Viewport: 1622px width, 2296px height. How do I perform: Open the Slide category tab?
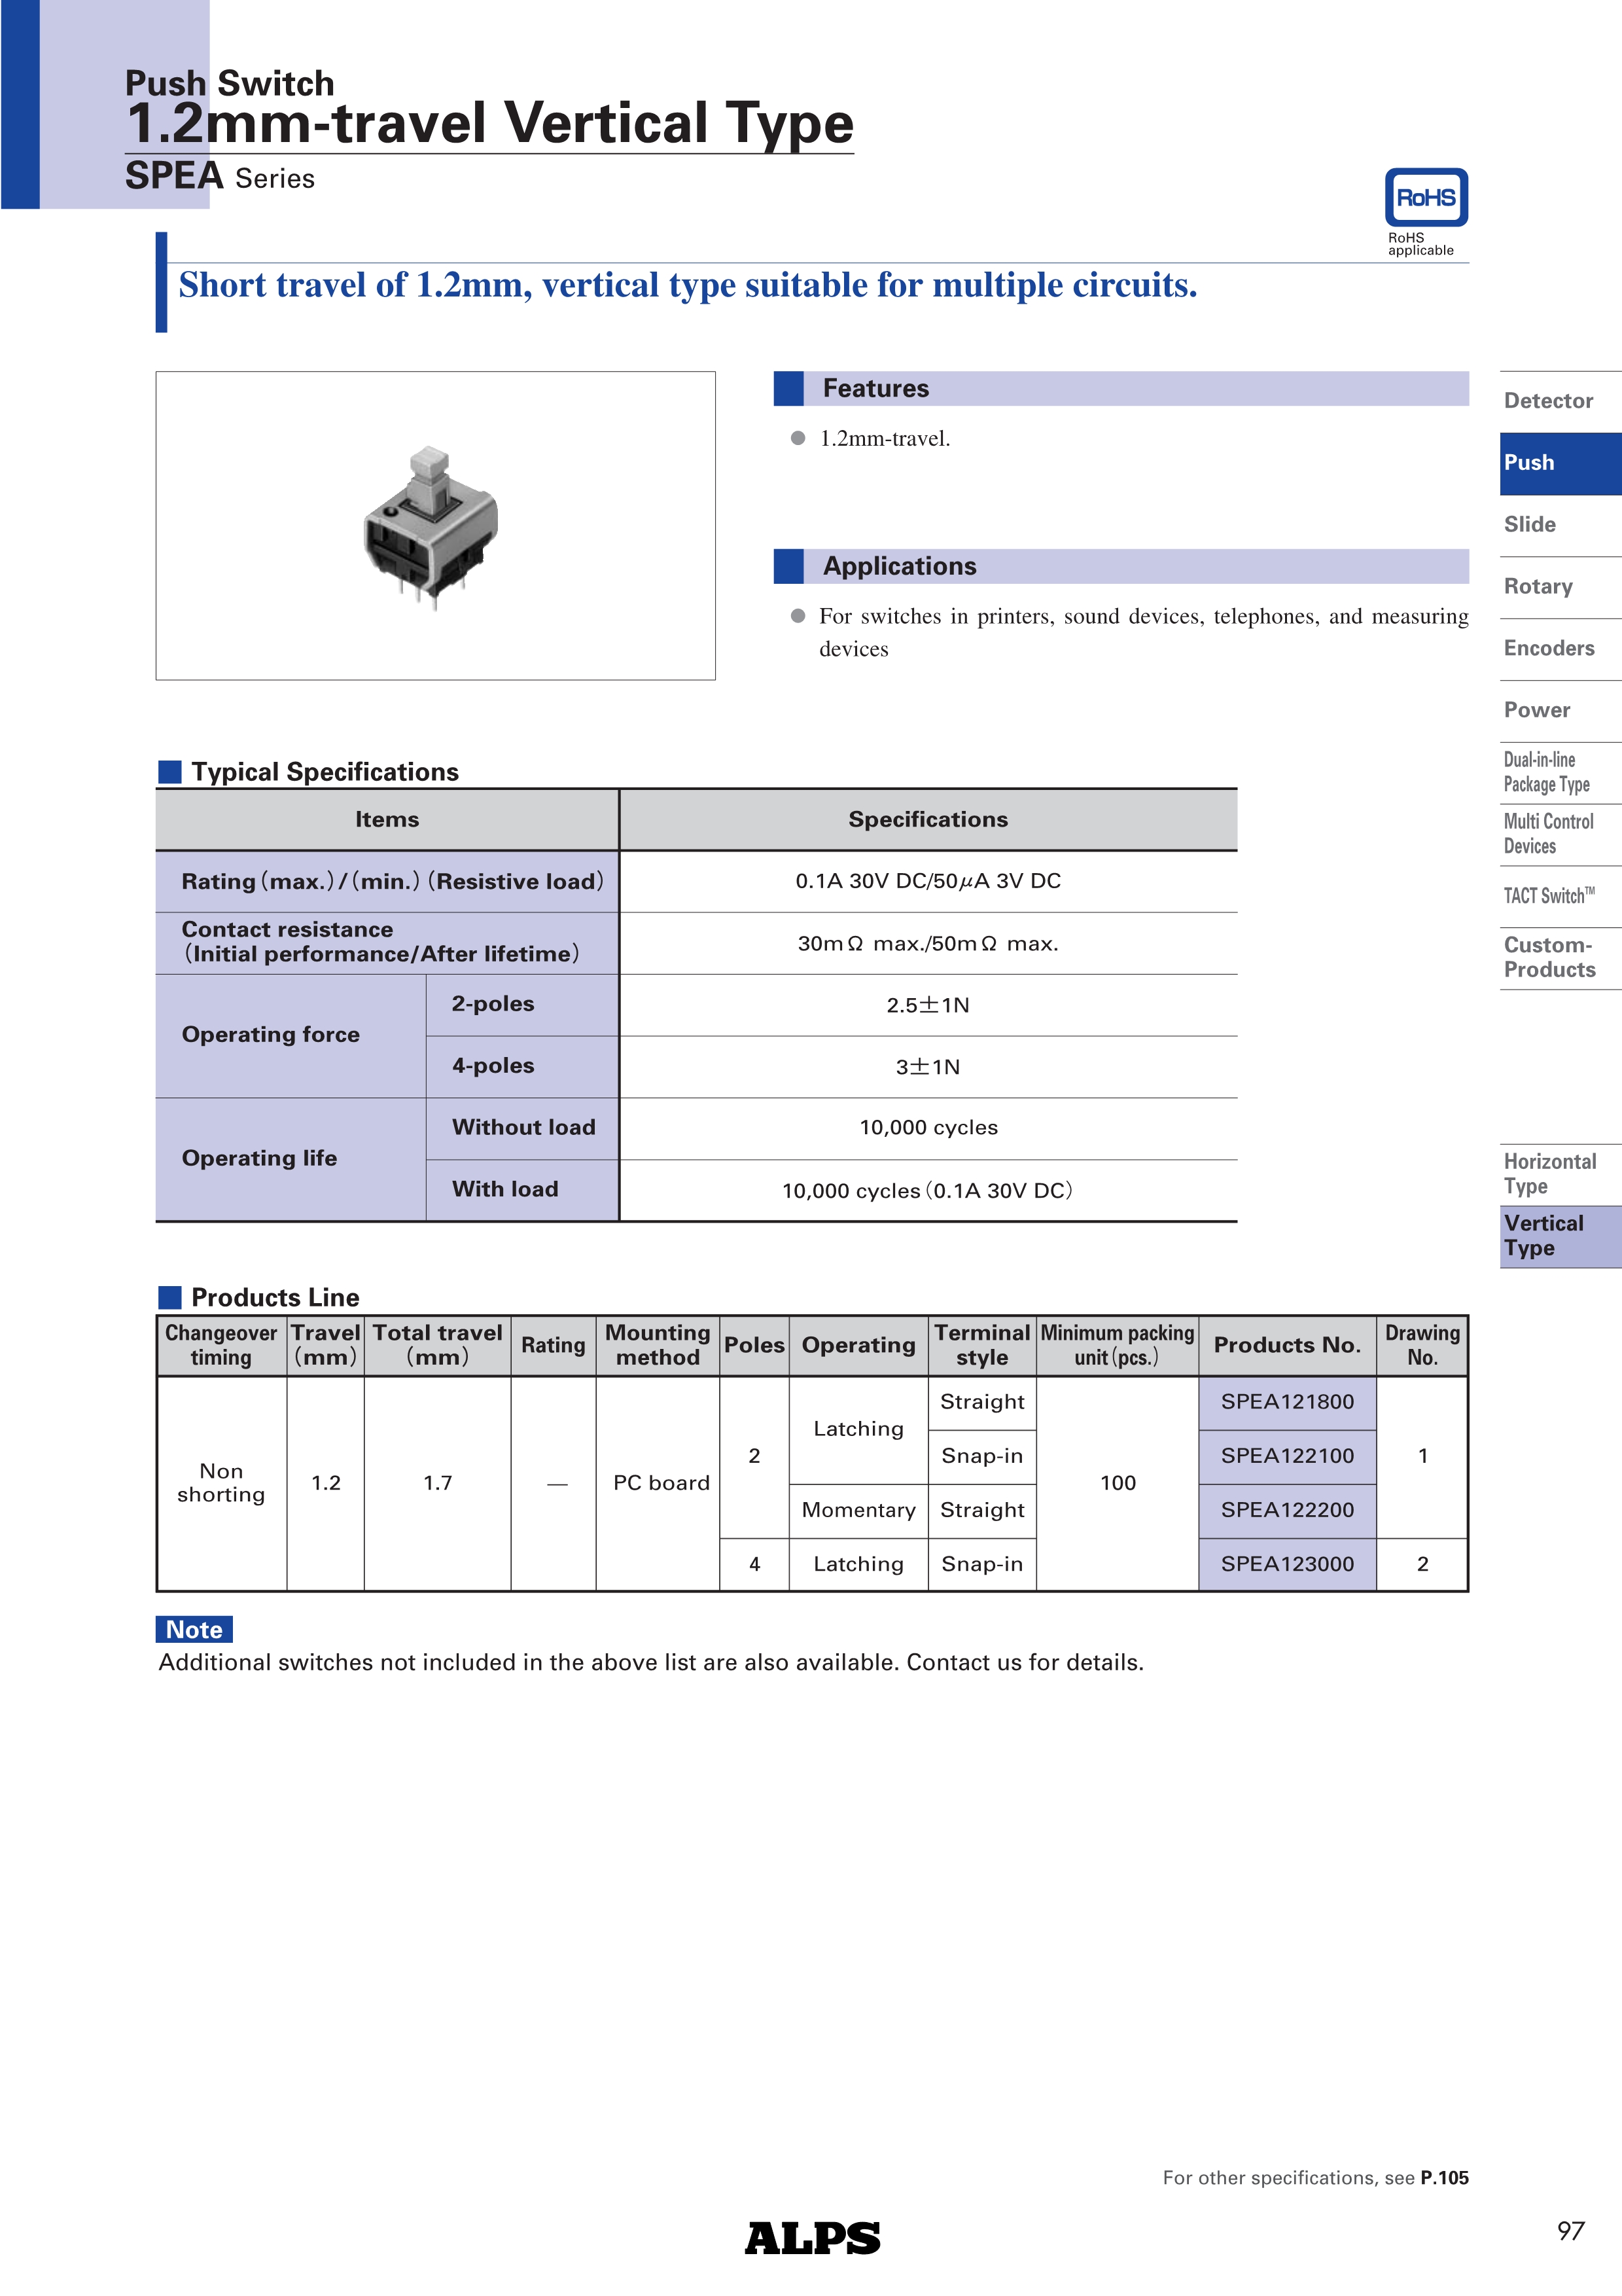[x=1530, y=525]
